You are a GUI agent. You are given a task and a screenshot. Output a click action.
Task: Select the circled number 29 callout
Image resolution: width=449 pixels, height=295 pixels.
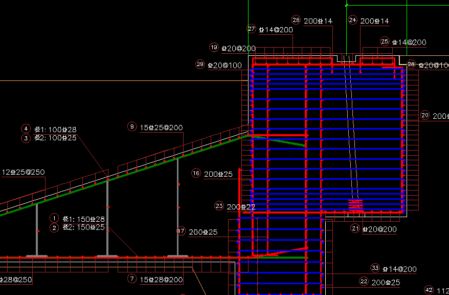200,64
